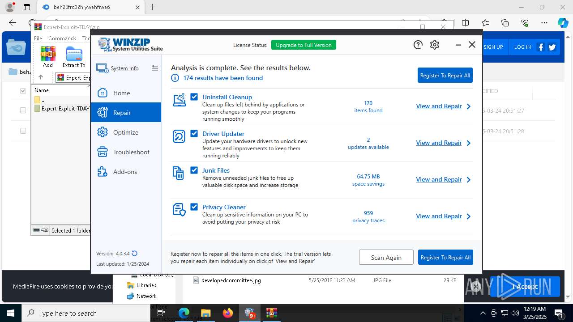Open WinZip settings gear icon
The height and width of the screenshot is (322, 573).
coord(435,45)
